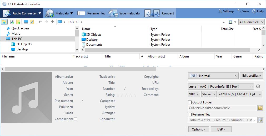Screen dimensions: 266x136
Task: Select Music in folder tree
Action: click(16, 34)
